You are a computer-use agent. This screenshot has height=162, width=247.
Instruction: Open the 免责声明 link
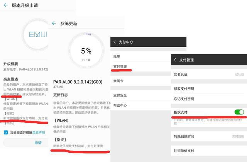point(38,132)
